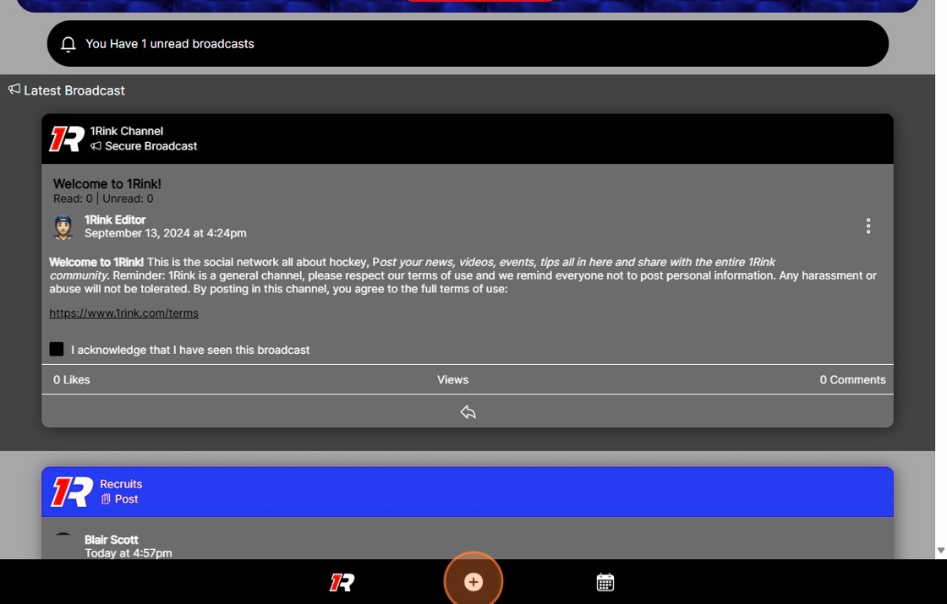Open the three-dot menu on the broadcast
Screen dimensions: 947x604
tap(868, 226)
